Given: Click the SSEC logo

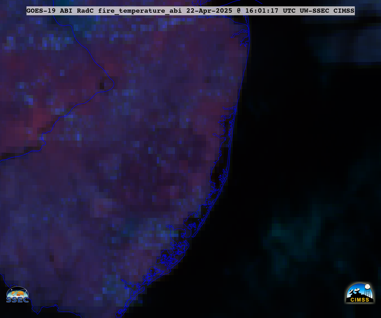Looking at the screenshot, I should [17, 295].
